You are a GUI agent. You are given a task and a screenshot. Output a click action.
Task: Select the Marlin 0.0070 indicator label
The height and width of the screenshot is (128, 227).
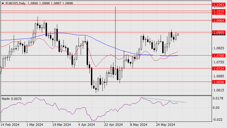tap(12, 99)
